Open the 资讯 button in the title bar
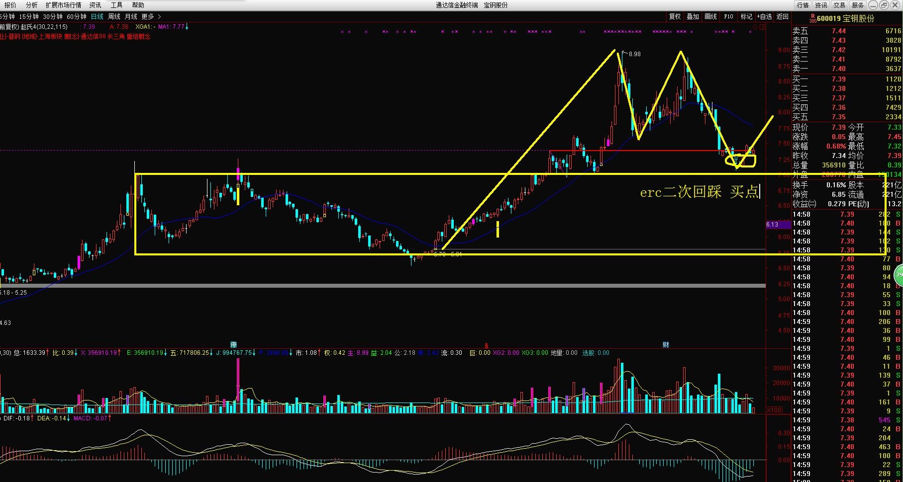The width and height of the screenshot is (903, 482). tap(821, 5)
